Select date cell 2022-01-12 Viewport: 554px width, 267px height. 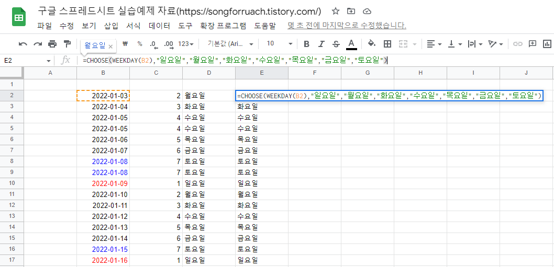click(x=103, y=216)
